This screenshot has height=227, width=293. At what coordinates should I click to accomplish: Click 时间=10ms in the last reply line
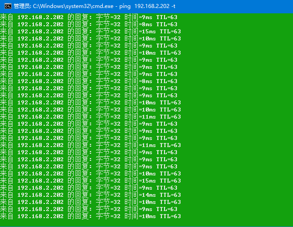(140, 216)
